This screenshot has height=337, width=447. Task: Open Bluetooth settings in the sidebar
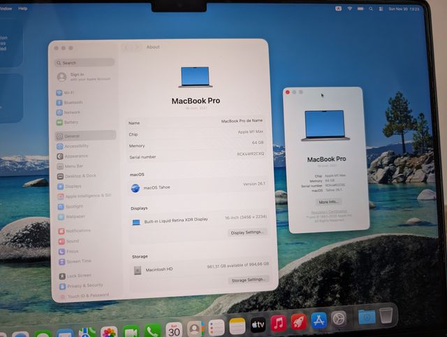(x=70, y=103)
